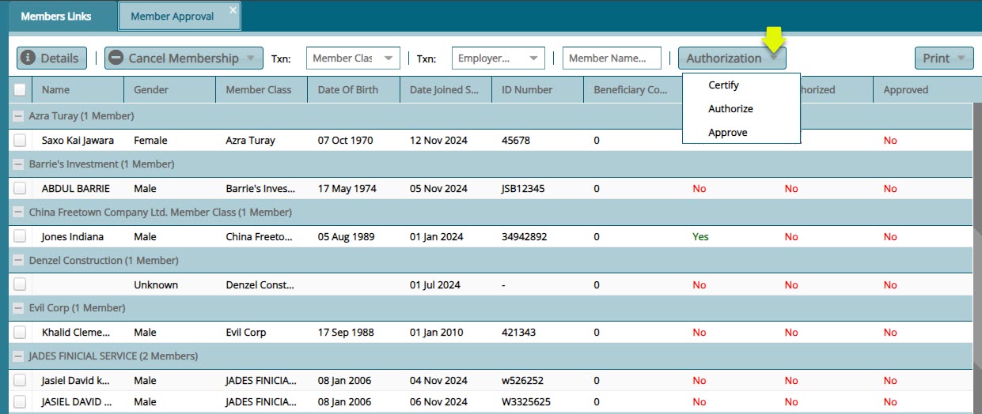Screen dimensions: 982x414
Task: Click the Evil Corp member class cell
Action: (246, 332)
